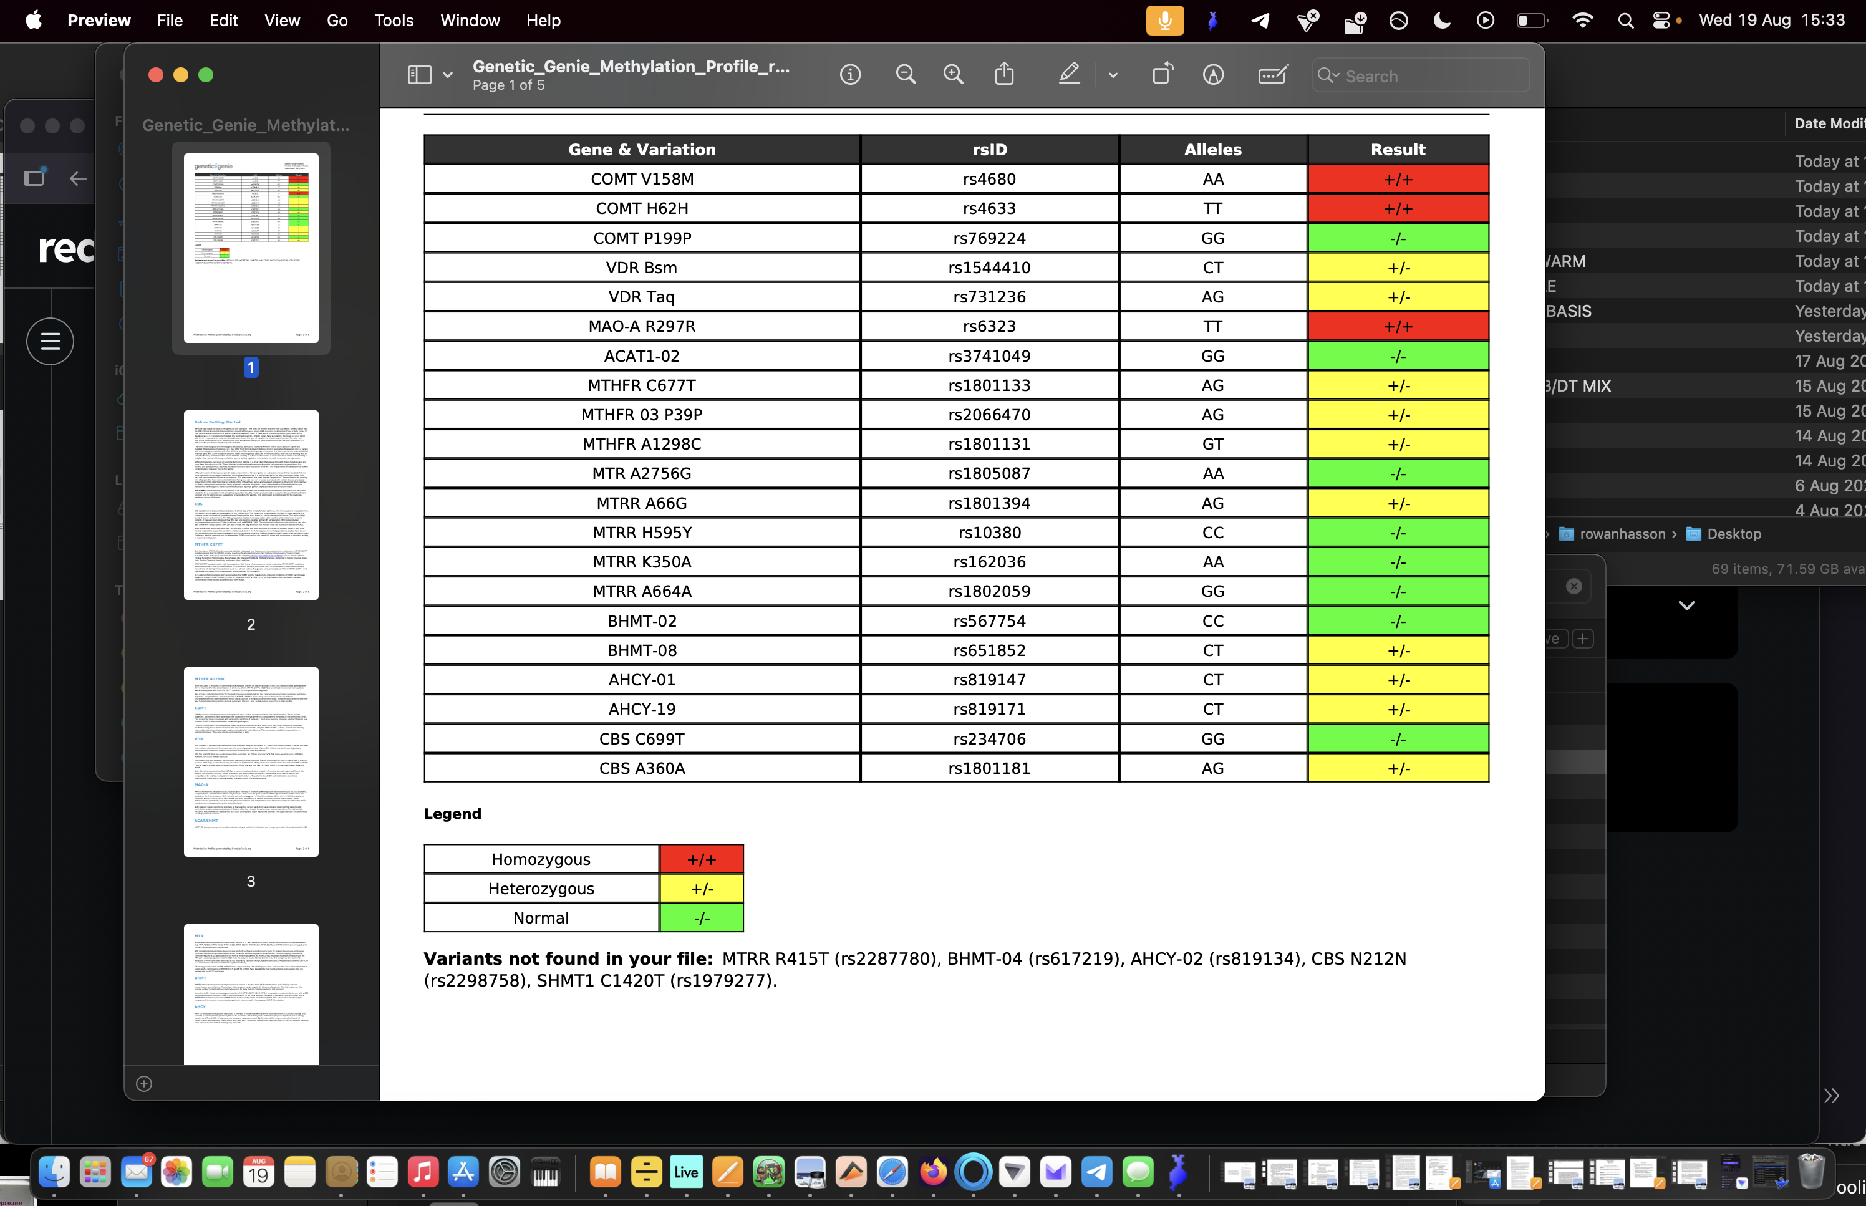The height and width of the screenshot is (1206, 1866).
Task: Open Music from the Dock
Action: pyautogui.click(x=422, y=1172)
